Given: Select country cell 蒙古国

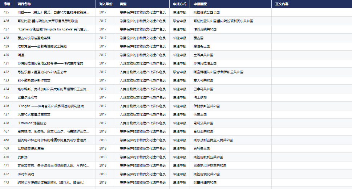Looking at the screenshot, I should point(198,38).
